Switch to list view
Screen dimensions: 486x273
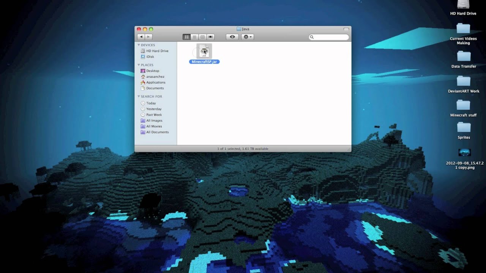[194, 37]
